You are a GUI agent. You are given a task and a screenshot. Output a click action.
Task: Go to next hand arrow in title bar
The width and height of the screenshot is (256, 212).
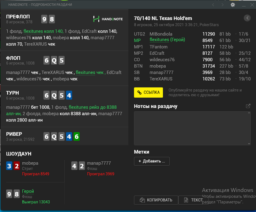[x=222, y=5]
